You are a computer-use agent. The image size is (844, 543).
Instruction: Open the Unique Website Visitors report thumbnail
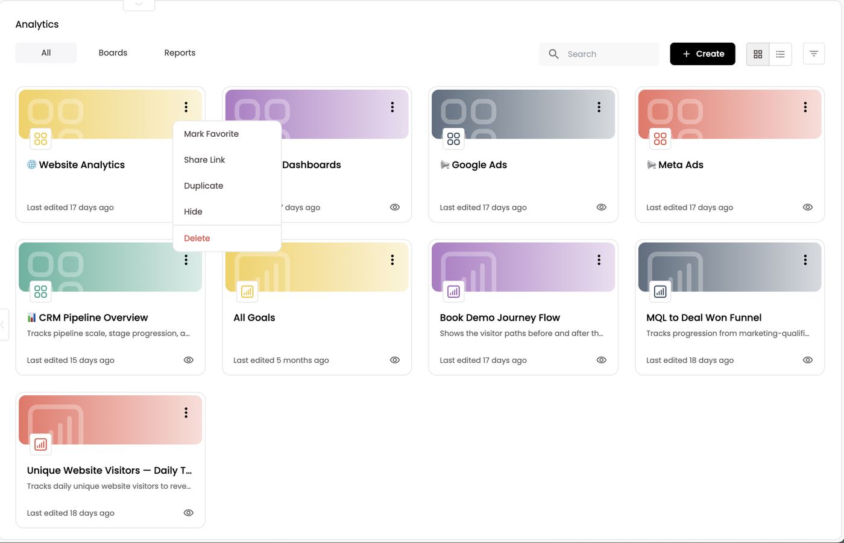[x=110, y=420]
